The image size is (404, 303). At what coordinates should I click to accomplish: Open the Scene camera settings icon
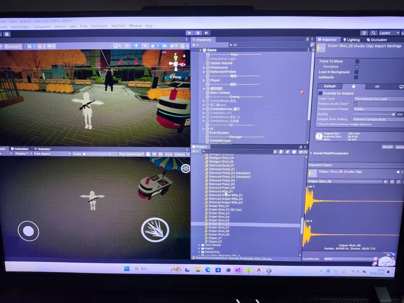tap(172, 46)
